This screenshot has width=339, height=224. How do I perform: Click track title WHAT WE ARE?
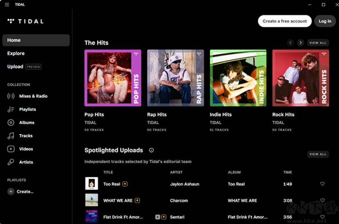pos(118,201)
